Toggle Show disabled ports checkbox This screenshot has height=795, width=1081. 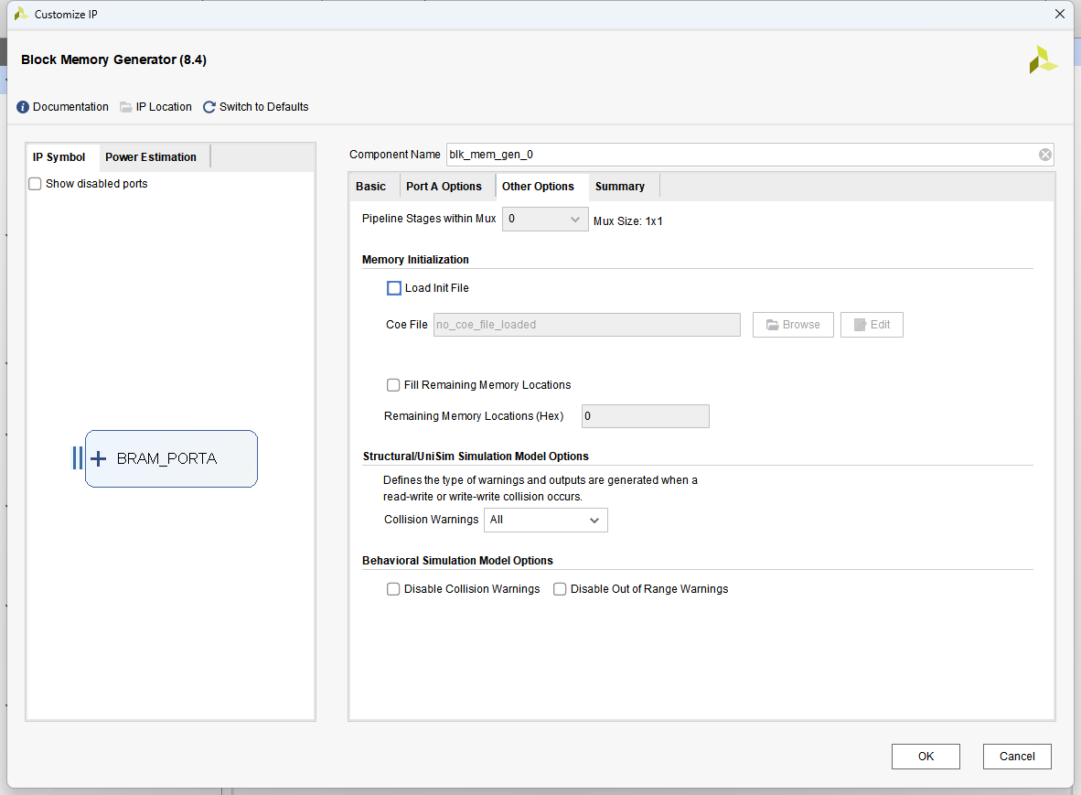pos(35,184)
